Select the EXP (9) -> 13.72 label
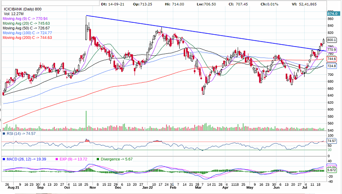Viewport: 342px width, 194px height. point(73,159)
